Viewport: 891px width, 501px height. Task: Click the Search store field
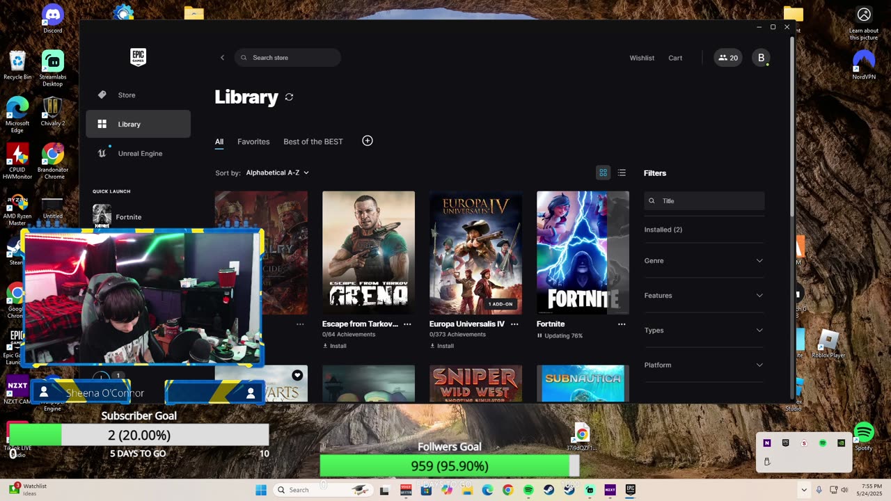coord(287,58)
